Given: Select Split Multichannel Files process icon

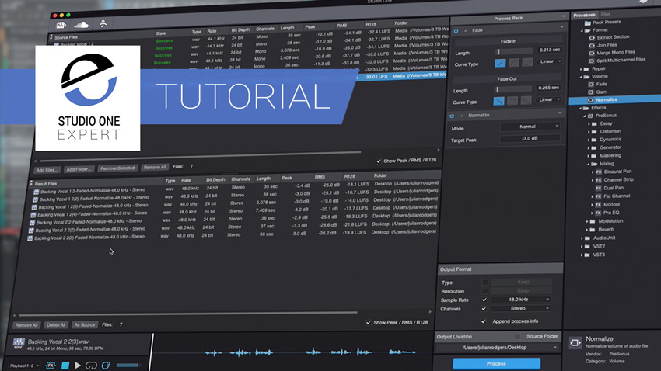Looking at the screenshot, I should 592,61.
